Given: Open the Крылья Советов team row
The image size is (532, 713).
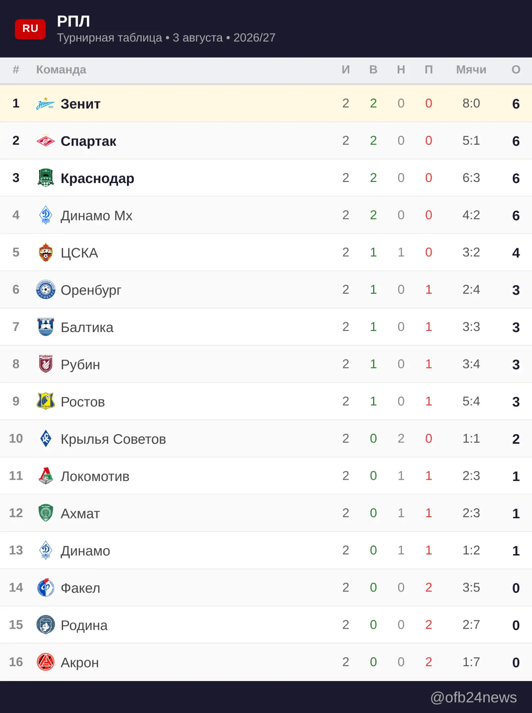Looking at the screenshot, I should click(266, 439).
